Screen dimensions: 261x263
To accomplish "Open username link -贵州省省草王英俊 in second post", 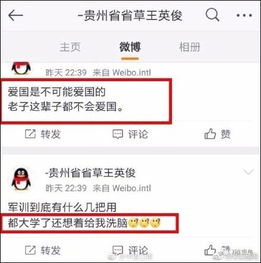I will (x=91, y=173).
